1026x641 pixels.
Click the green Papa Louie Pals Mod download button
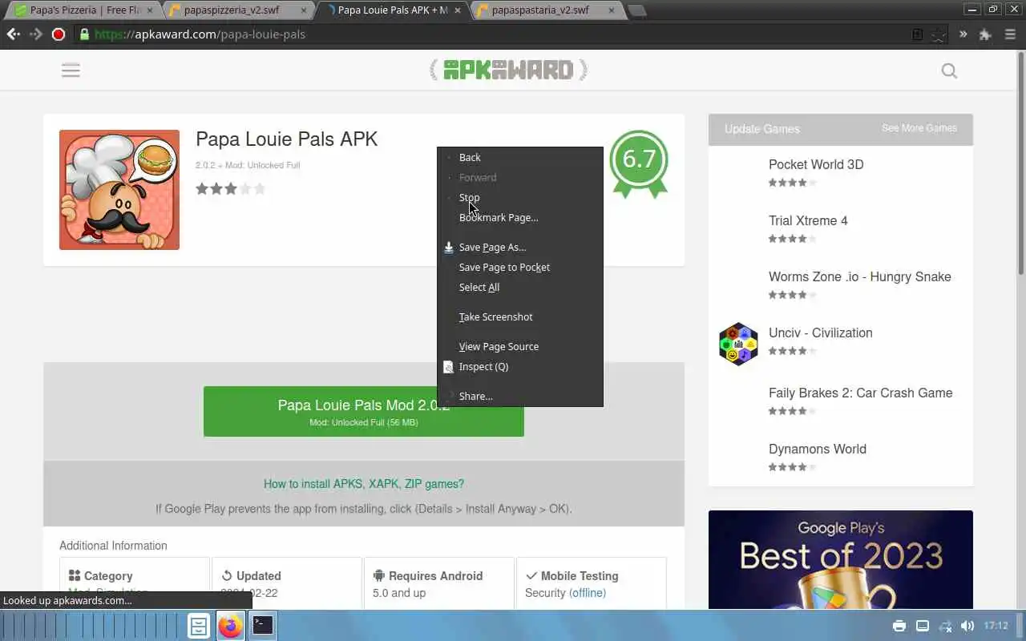click(363, 411)
